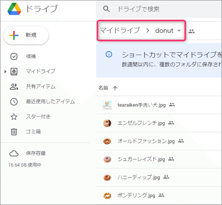Click shared icon next to ハニーディップ.jpg

166,177
